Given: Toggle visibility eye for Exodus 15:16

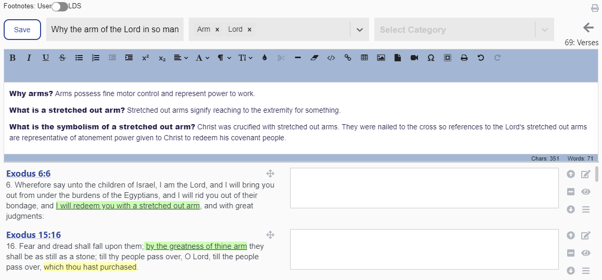Looking at the screenshot, I should pos(586,253).
